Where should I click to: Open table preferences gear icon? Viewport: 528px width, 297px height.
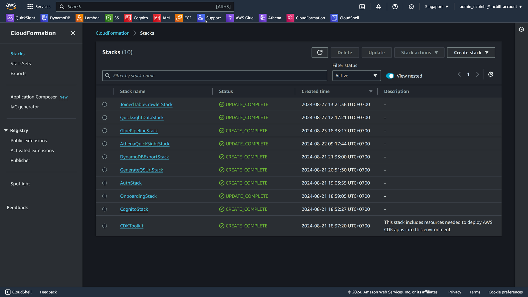[x=491, y=75]
